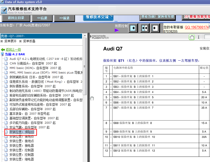
Task: Click page icon beside 安装位置：继电器
Action: click(x=6, y=159)
